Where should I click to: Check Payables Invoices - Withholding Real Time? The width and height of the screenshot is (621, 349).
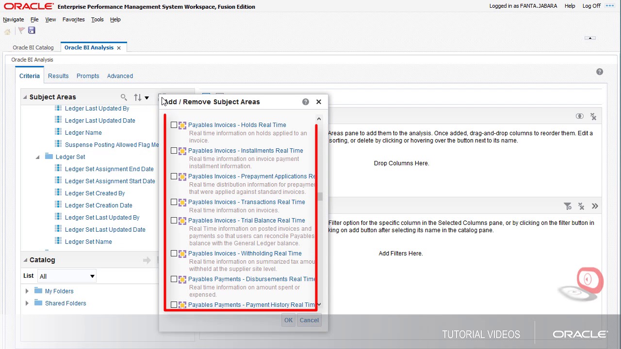[174, 254]
